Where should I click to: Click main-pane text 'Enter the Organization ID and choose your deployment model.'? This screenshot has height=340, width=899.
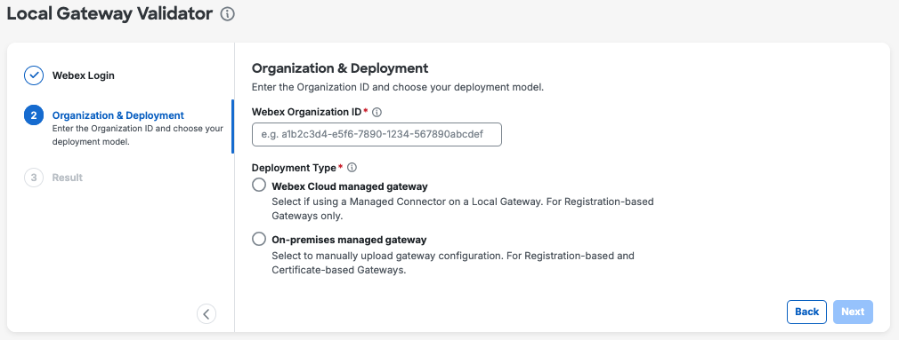tap(397, 88)
